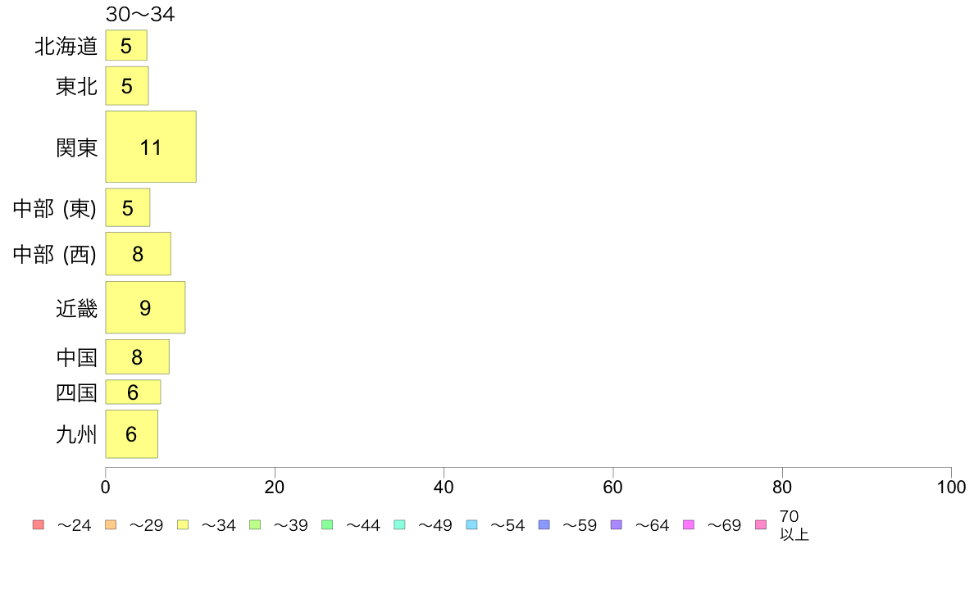
Task: Select the 四国 bar showing 6
Action: click(133, 392)
